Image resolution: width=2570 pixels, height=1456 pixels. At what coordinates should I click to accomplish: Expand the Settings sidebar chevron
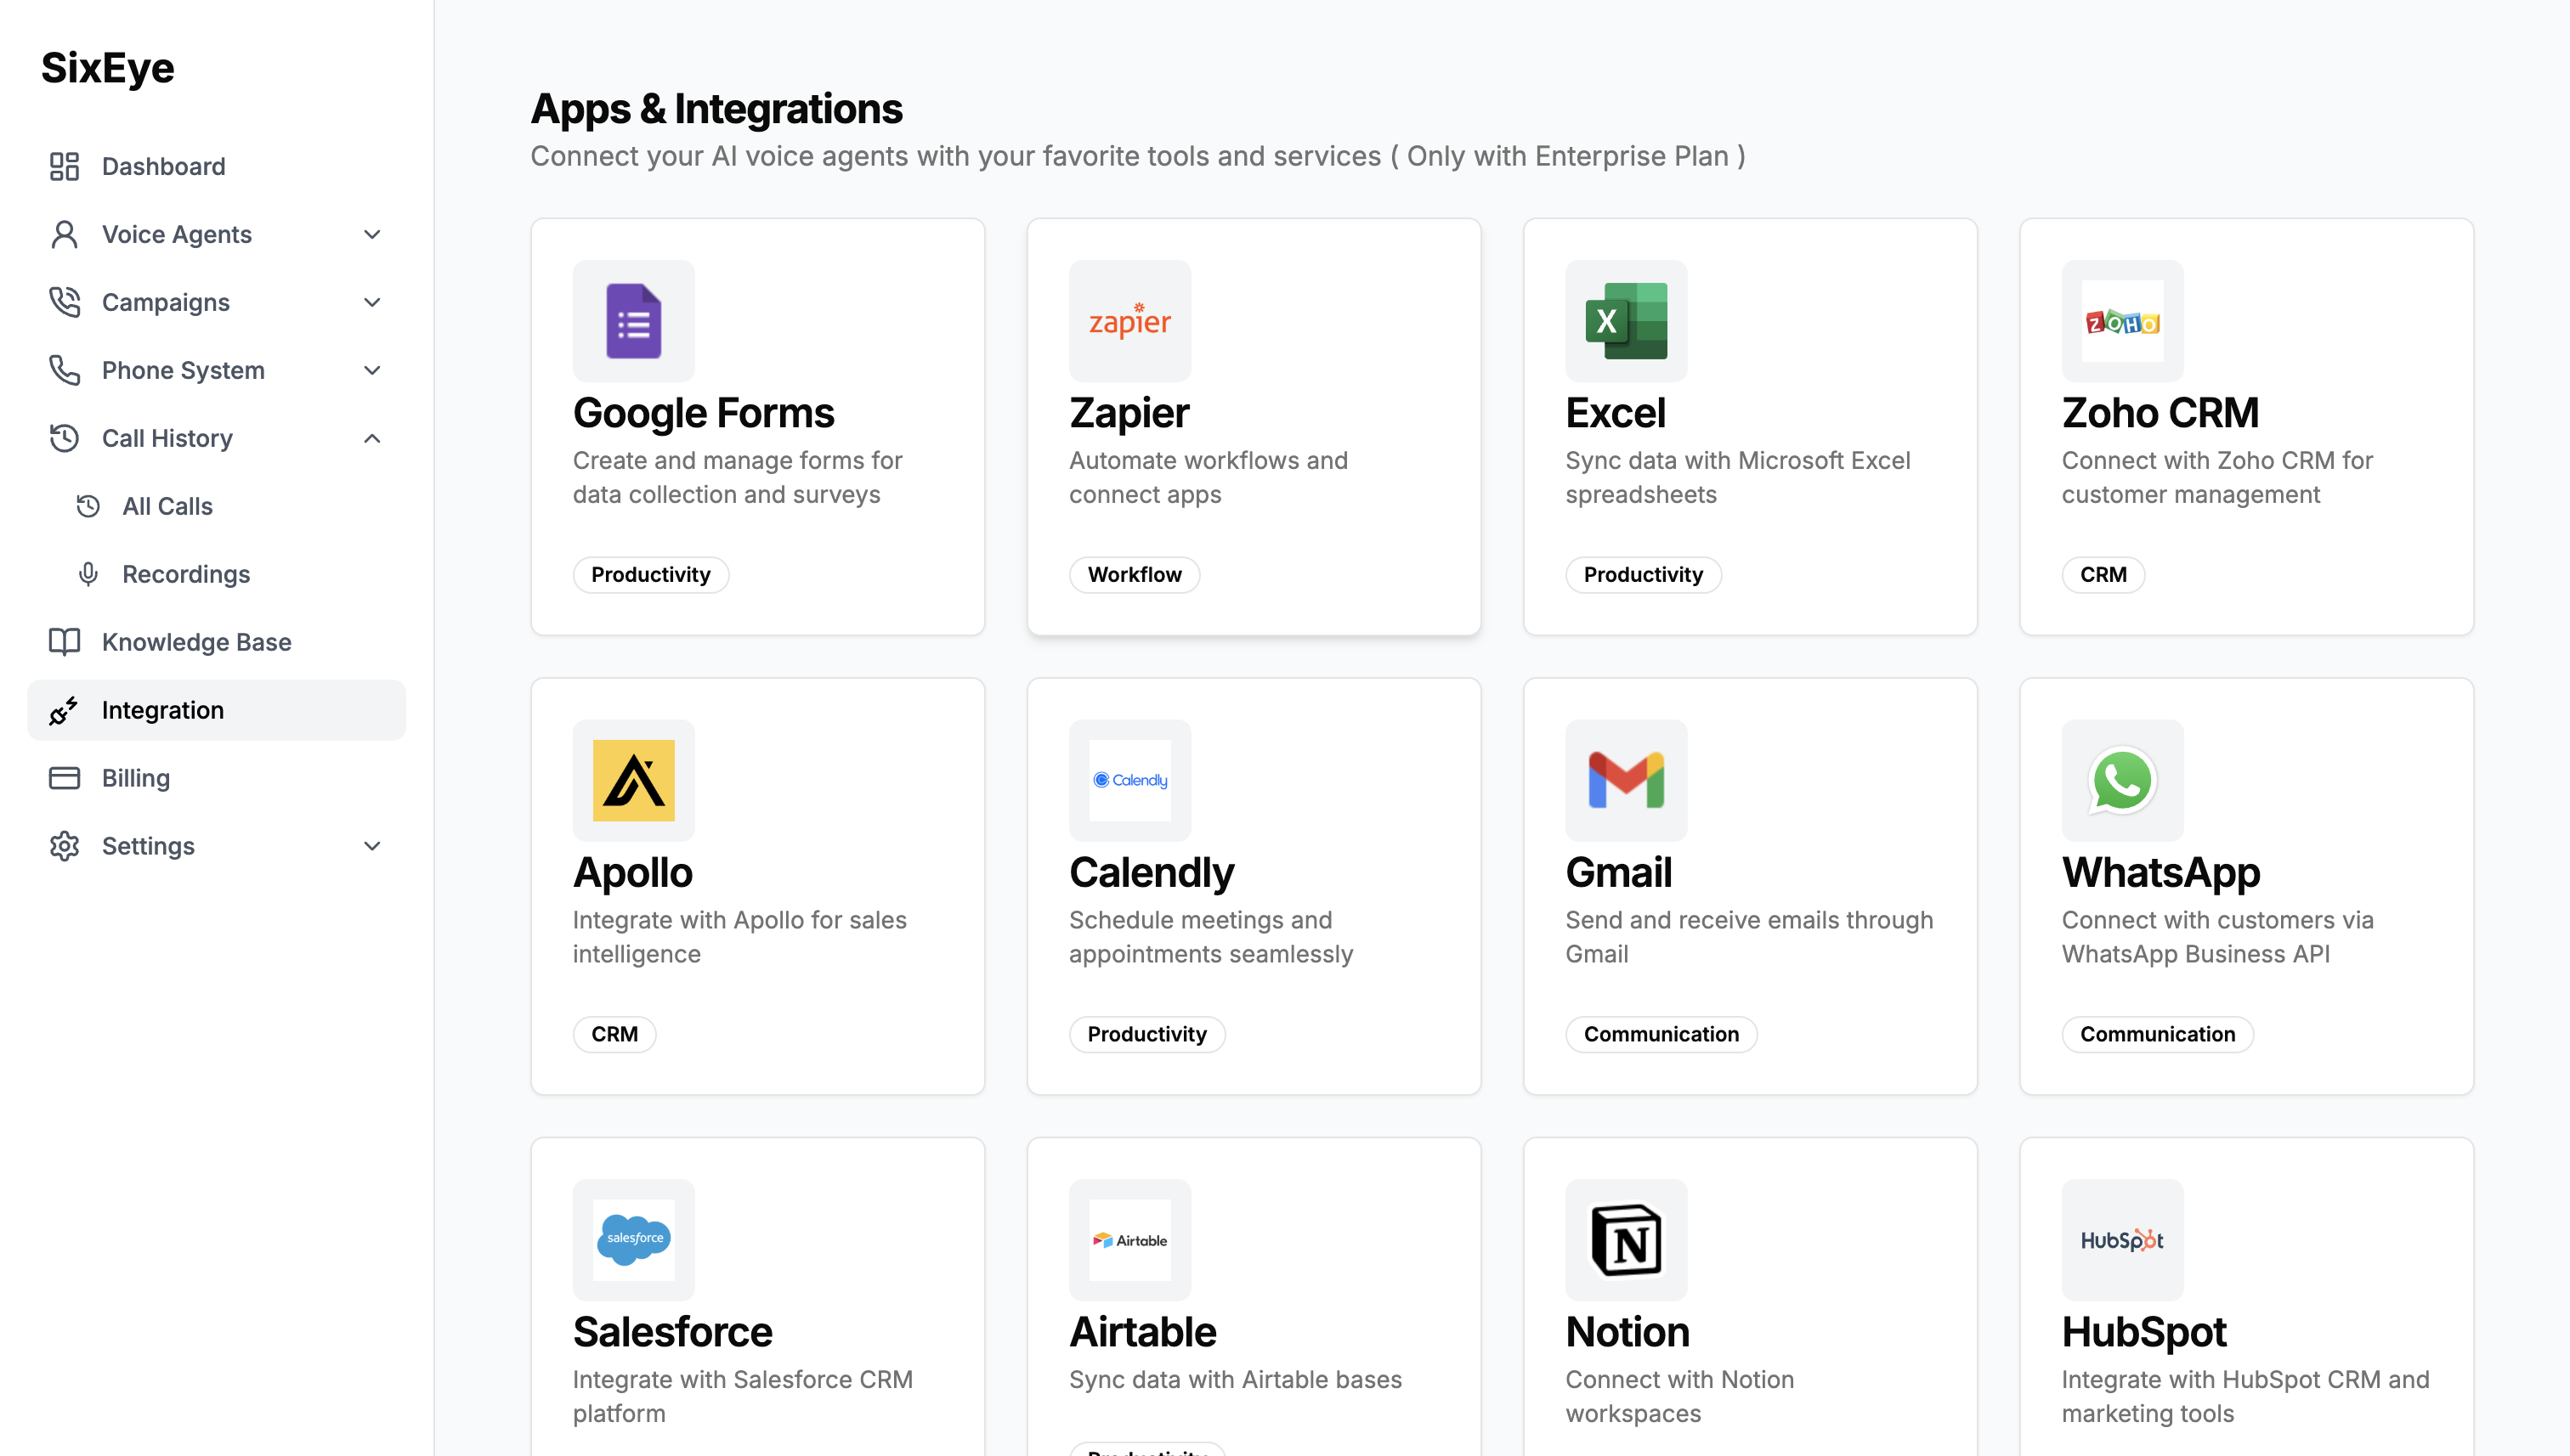point(371,846)
